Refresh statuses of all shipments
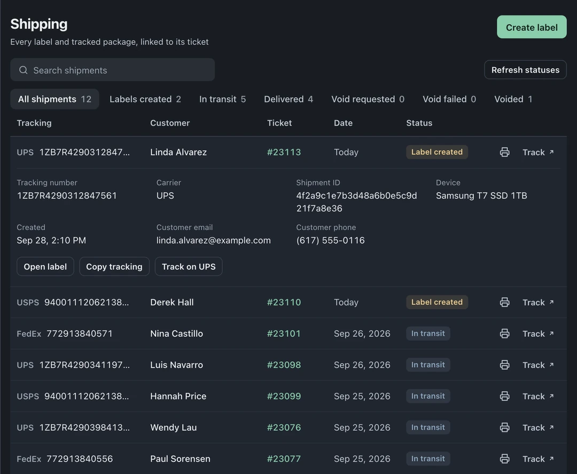Screen dimensions: 577x474 pyautogui.click(x=525, y=69)
